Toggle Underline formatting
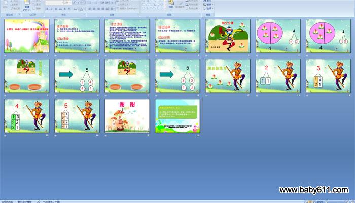Viewport: 355px width, 203px height. [56, 9]
